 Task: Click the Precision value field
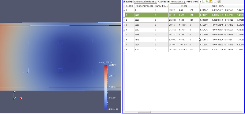pyautogui.click(x=201, y=2)
